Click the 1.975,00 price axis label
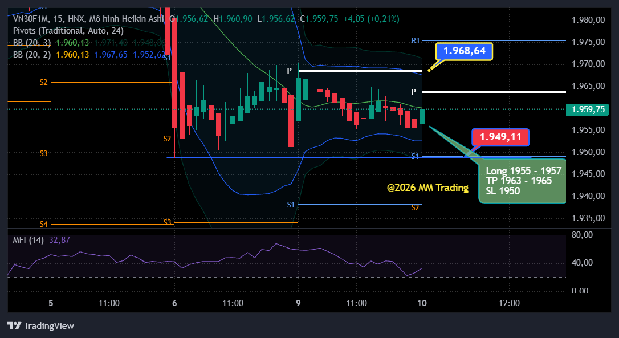The height and width of the screenshot is (338, 619). pyautogui.click(x=588, y=42)
